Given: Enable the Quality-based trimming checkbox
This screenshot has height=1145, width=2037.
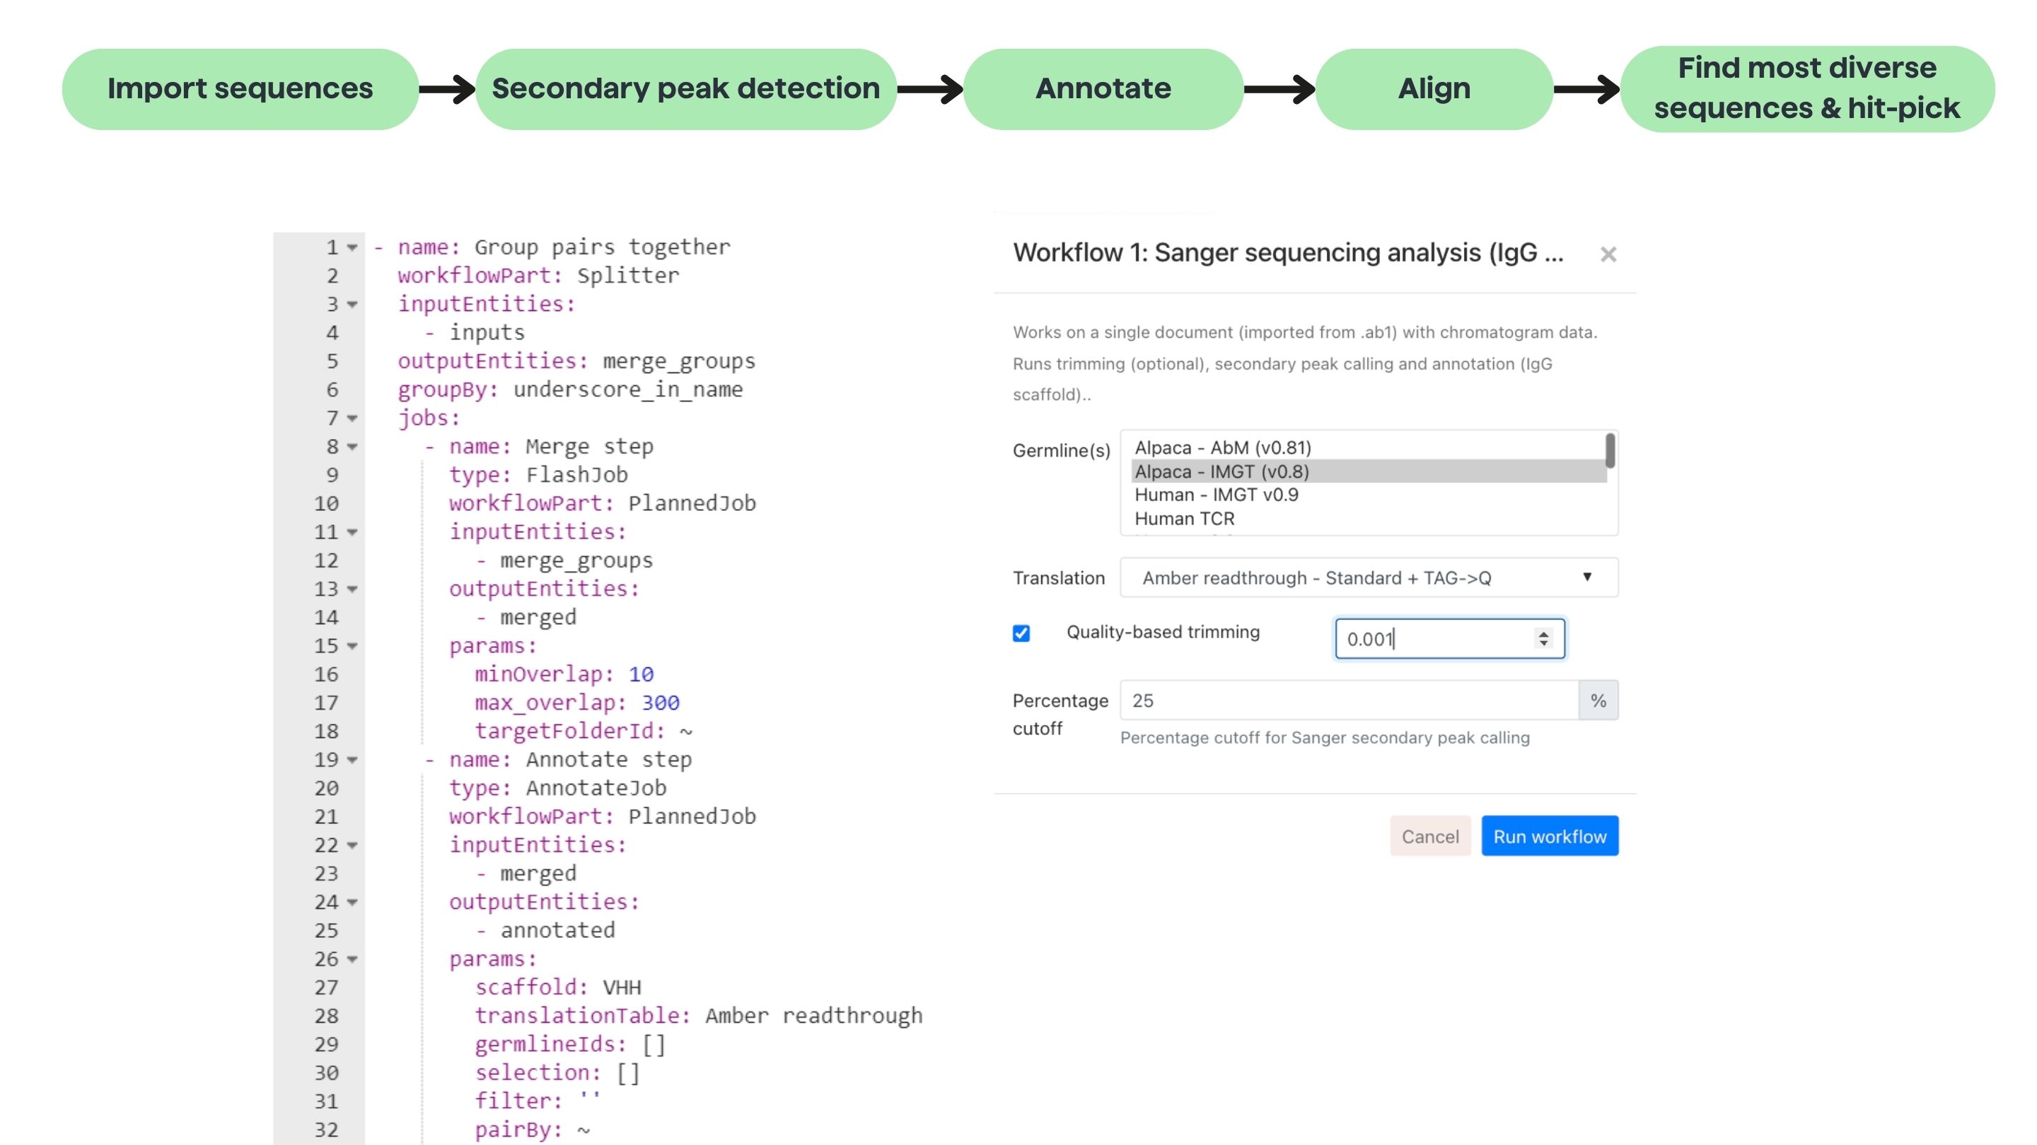Looking at the screenshot, I should pos(1021,633).
